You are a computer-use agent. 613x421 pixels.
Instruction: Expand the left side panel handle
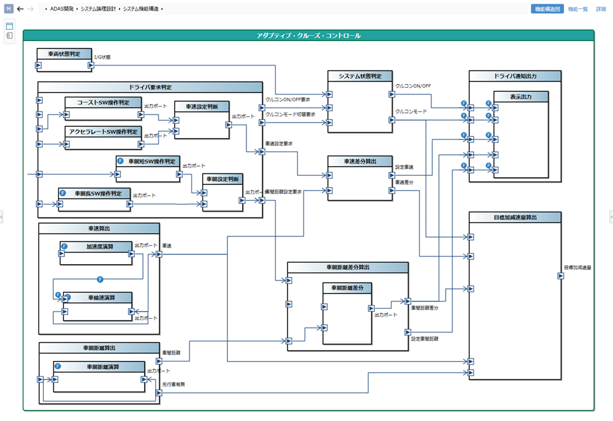[x=2, y=216]
